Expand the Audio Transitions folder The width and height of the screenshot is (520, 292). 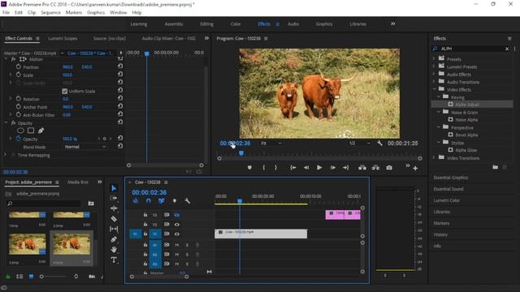(434, 81)
